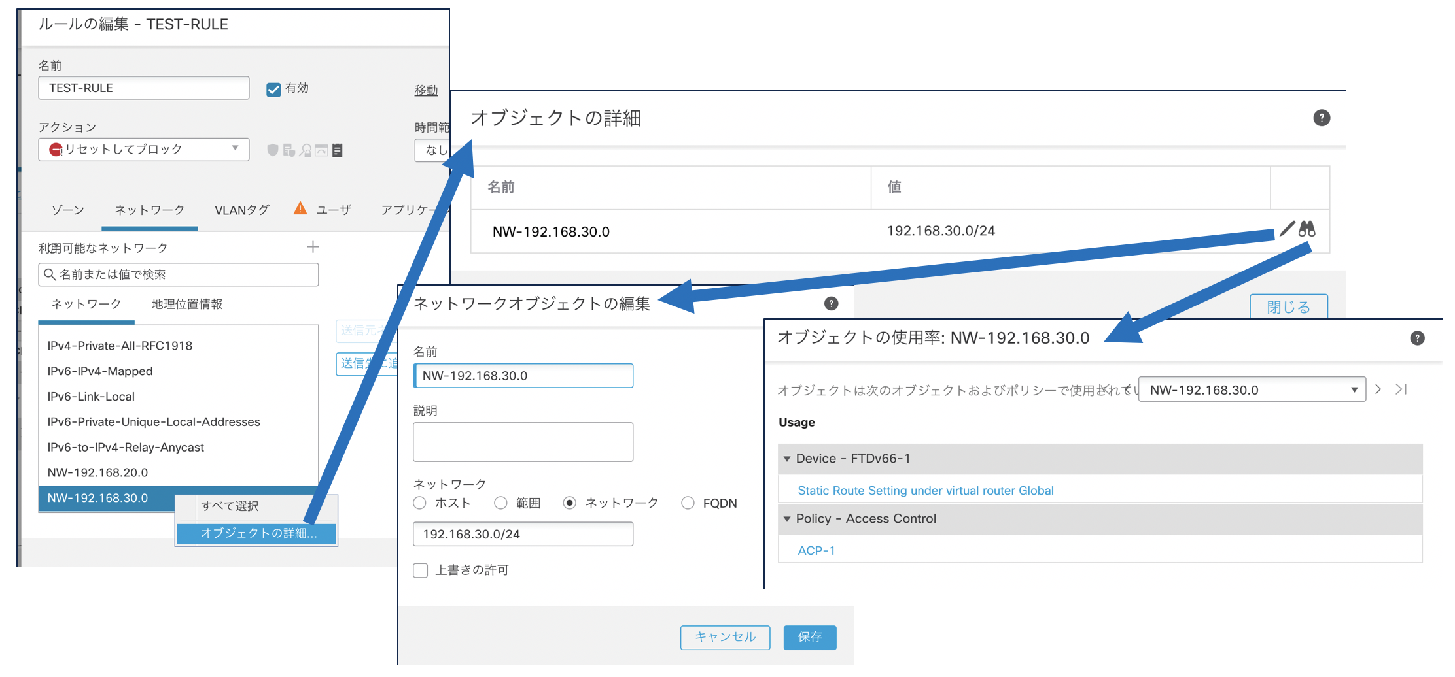Select the ホスト radio button
The height and width of the screenshot is (677, 1455).
point(420,503)
